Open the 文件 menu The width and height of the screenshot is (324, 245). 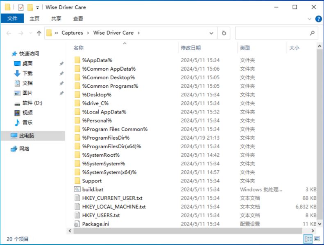point(12,18)
